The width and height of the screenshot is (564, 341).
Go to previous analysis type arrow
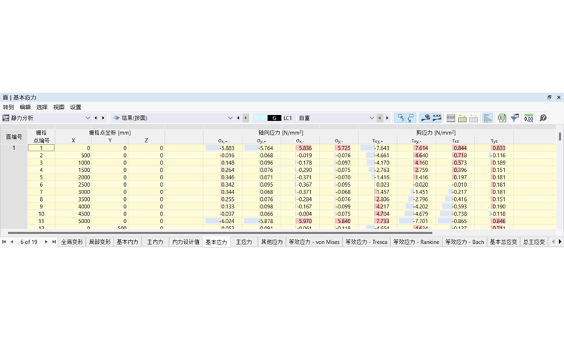[96, 118]
